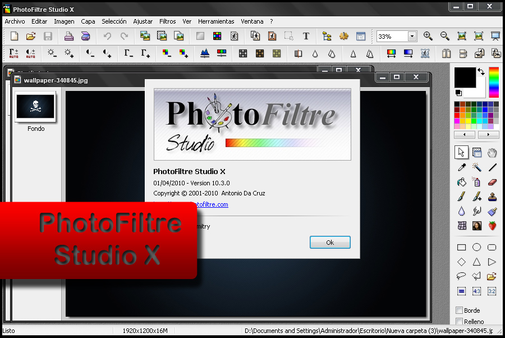
Task: Select the eyedropper tool
Action: pyautogui.click(x=461, y=167)
